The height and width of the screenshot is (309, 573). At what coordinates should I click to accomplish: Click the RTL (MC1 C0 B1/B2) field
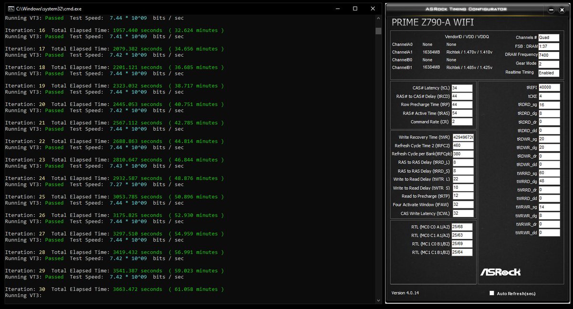462,244
